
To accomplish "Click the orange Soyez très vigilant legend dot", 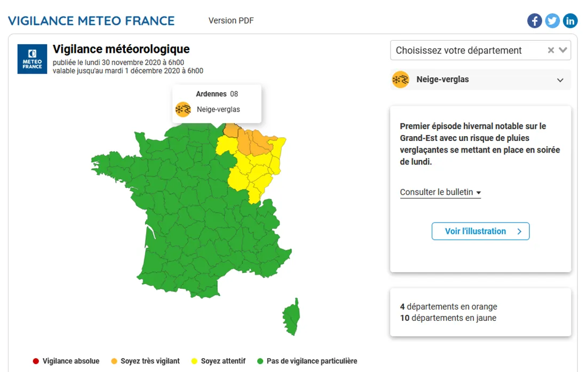I will point(113,361).
